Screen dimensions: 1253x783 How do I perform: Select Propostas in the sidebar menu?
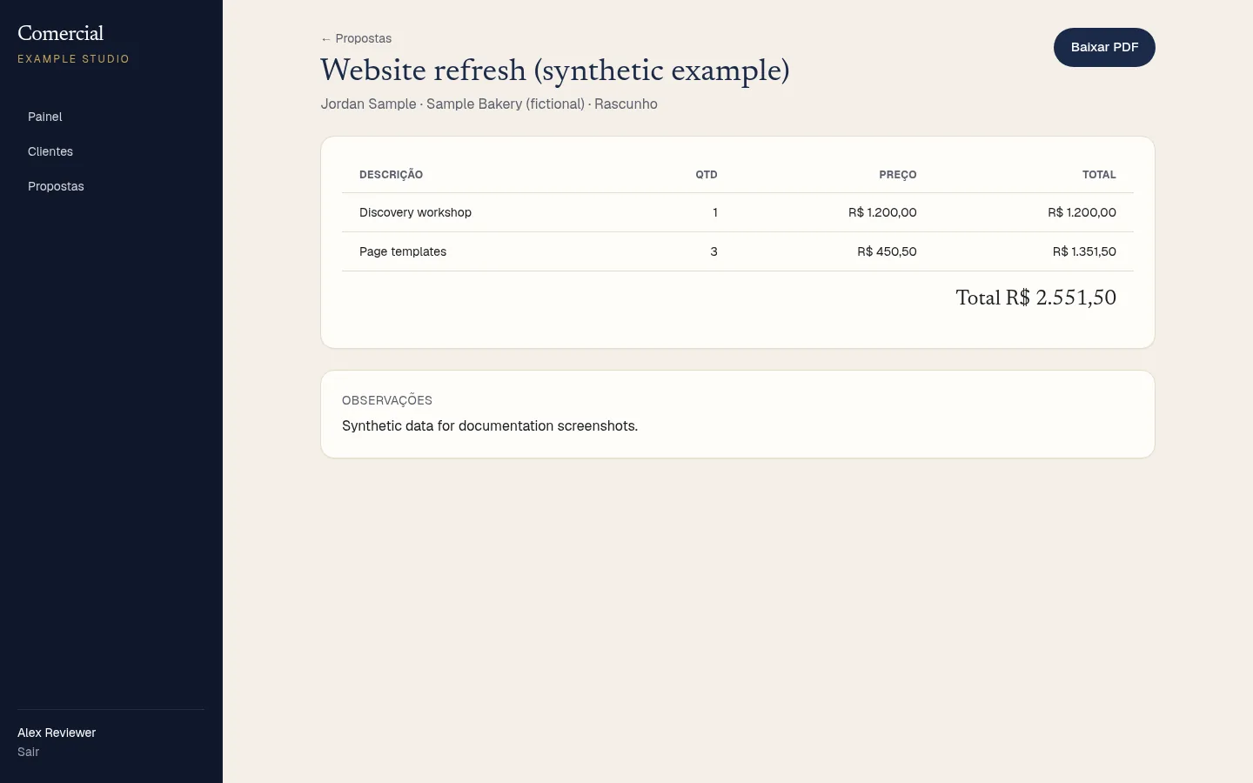click(x=56, y=186)
